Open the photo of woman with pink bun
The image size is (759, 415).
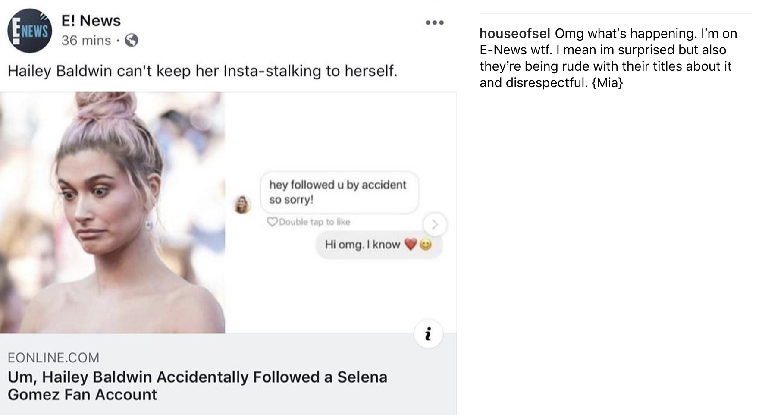pos(112,212)
